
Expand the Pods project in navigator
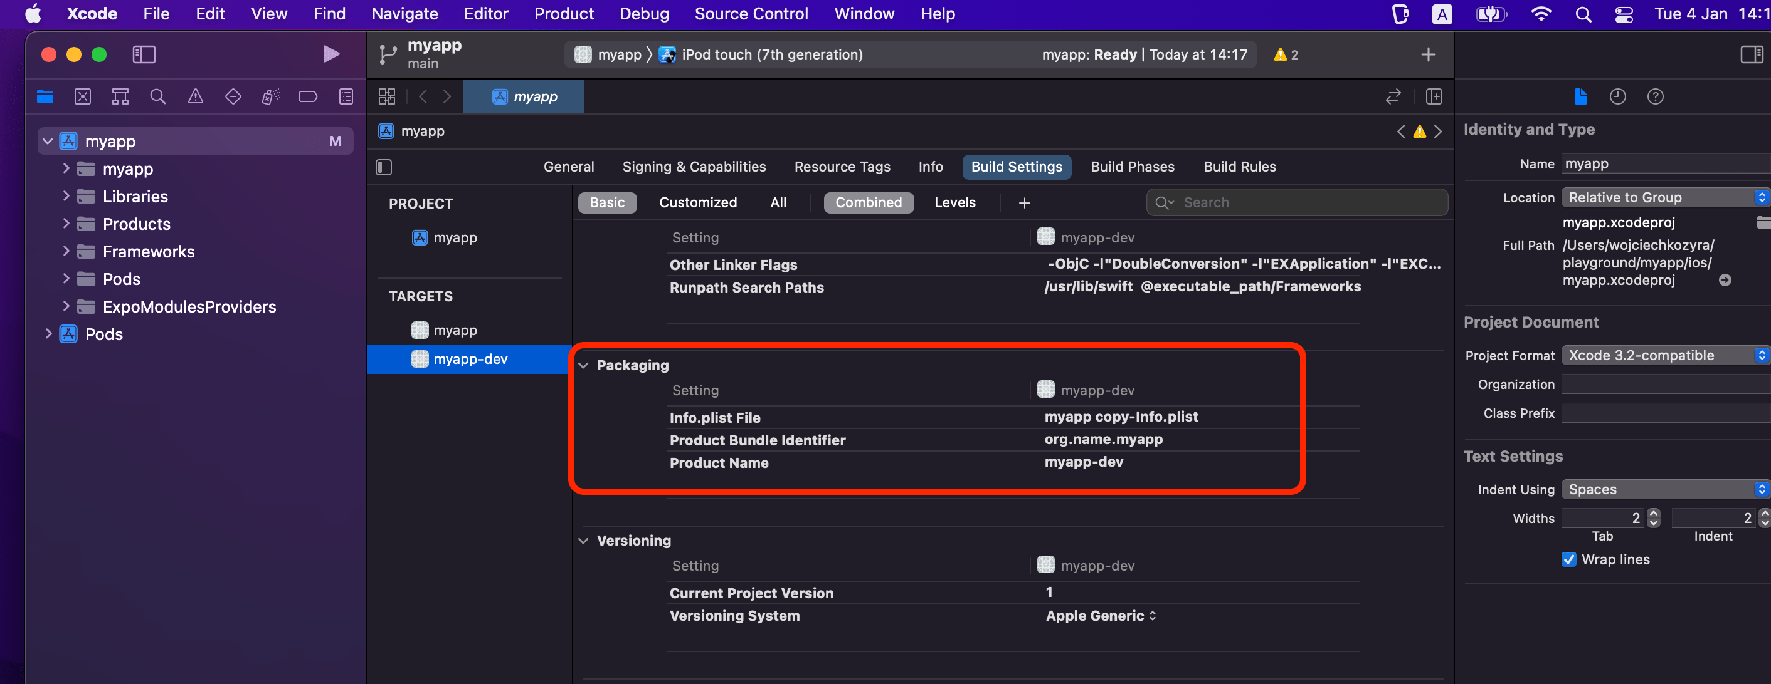[x=48, y=334]
